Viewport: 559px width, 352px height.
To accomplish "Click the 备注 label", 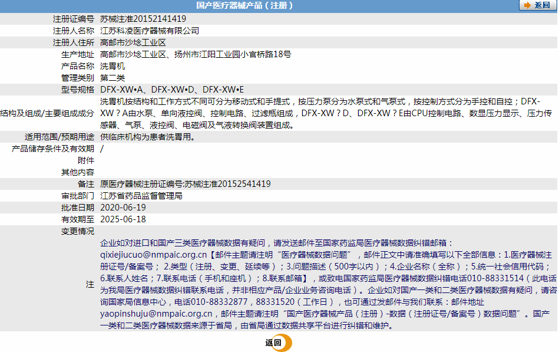I will [x=86, y=184].
